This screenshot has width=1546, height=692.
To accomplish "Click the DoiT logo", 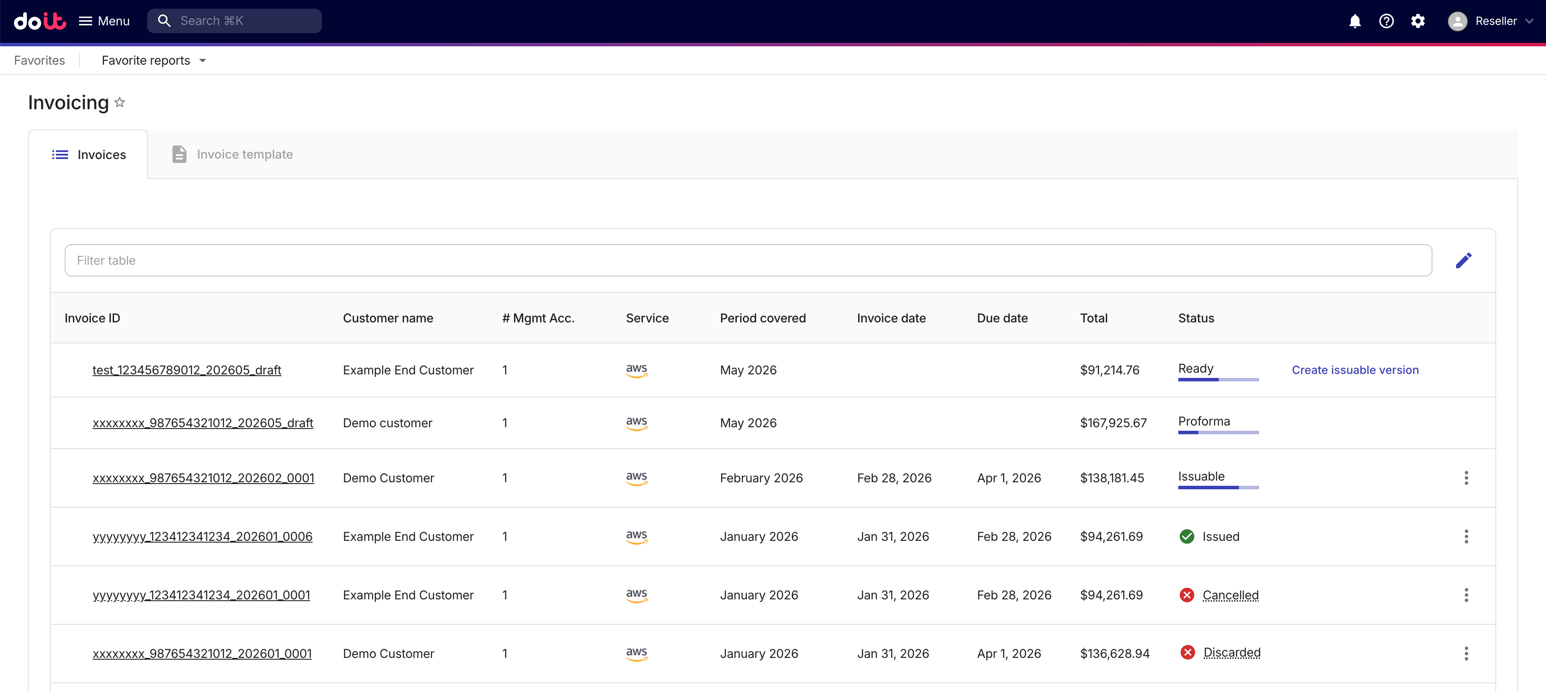I will [x=40, y=21].
